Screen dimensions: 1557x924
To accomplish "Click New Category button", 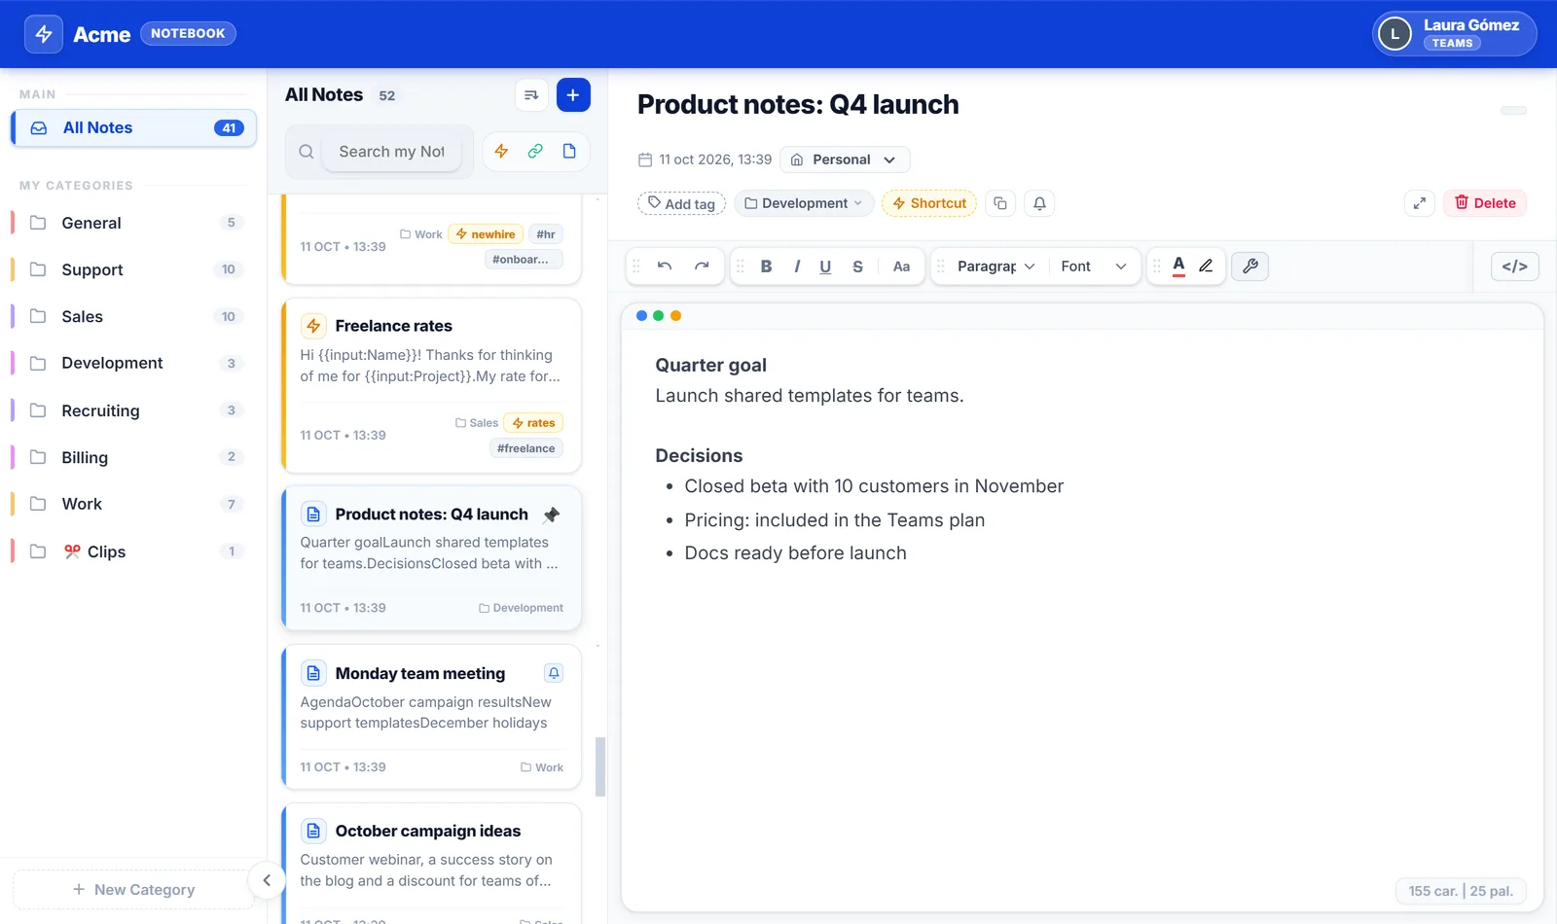I will point(133,889).
